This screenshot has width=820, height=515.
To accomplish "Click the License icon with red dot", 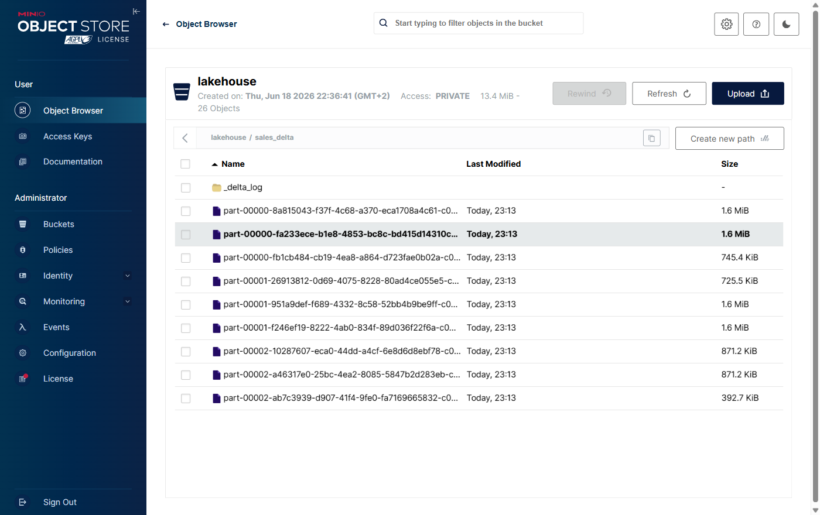I will pos(23,378).
